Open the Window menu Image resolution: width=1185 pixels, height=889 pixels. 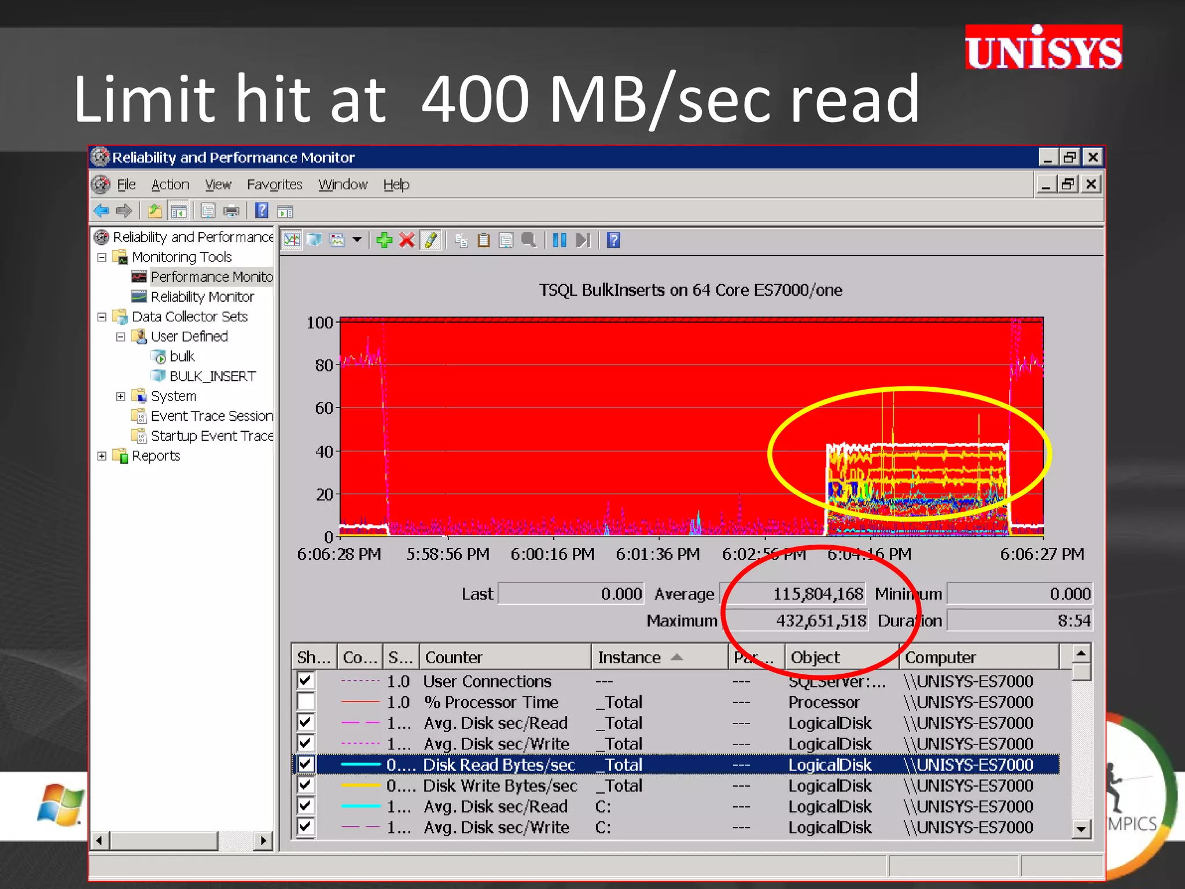pos(343,185)
